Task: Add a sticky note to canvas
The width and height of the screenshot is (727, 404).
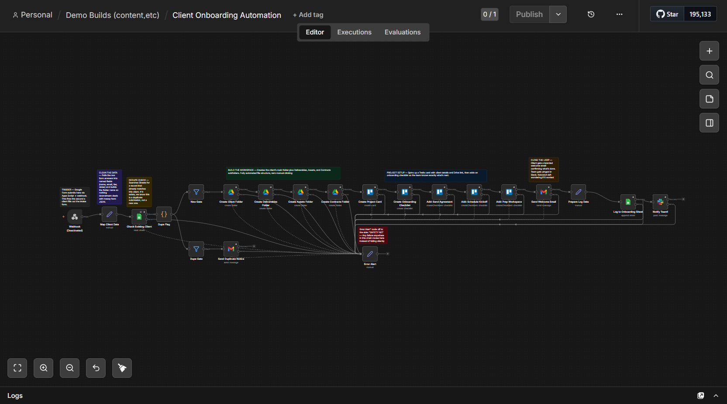Action: tap(709, 99)
